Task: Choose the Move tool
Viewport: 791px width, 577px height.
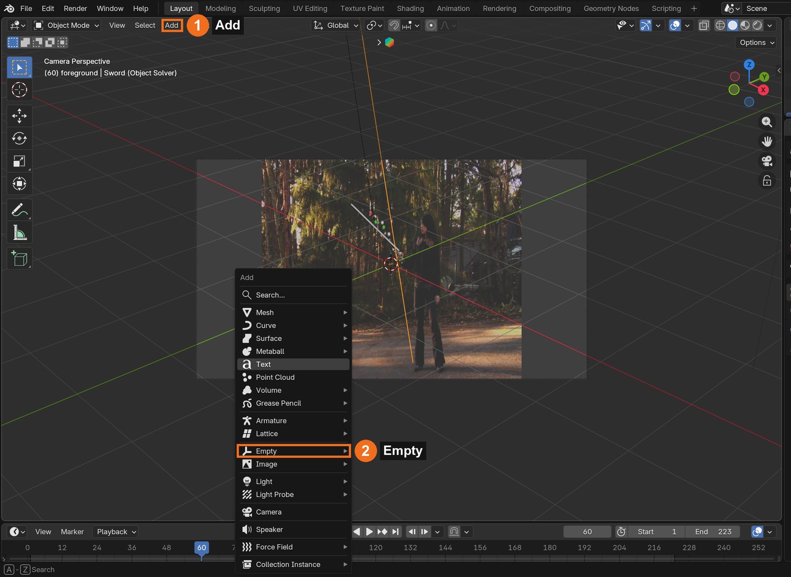Action: click(x=20, y=115)
